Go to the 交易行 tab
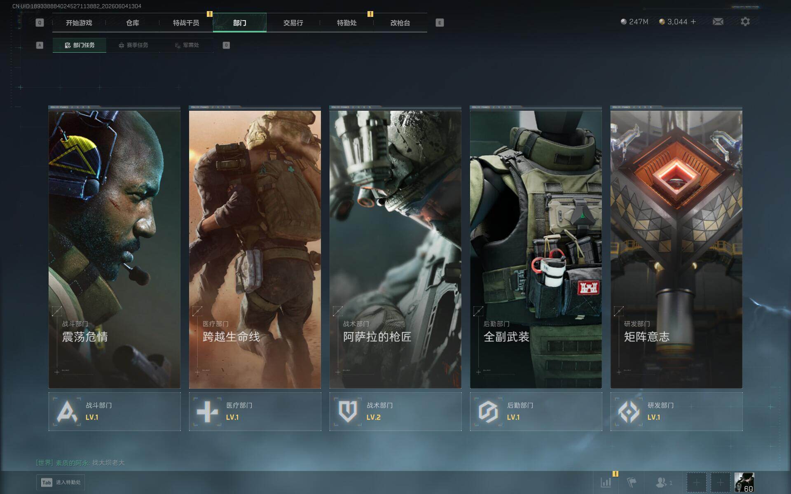The width and height of the screenshot is (791, 494). (293, 23)
